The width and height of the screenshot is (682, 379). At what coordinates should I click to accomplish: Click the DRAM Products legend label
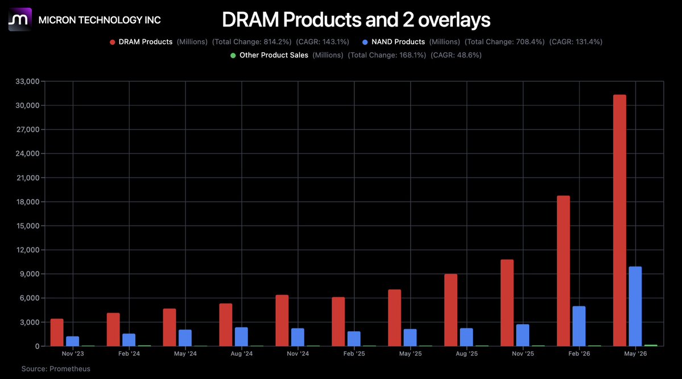[146, 41]
